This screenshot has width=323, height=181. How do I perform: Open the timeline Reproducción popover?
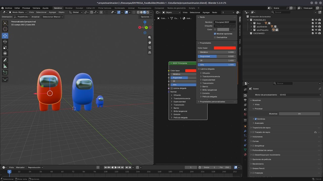[35, 167]
